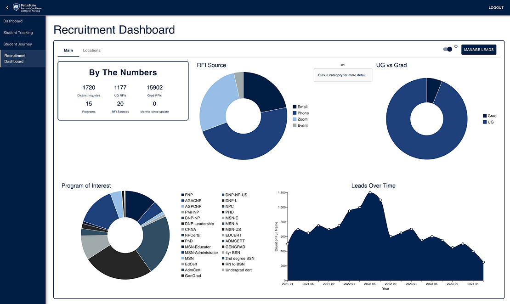510x304 pixels.
Task: Collapse sidebar with the back chevron
Action: [x=7, y=8]
